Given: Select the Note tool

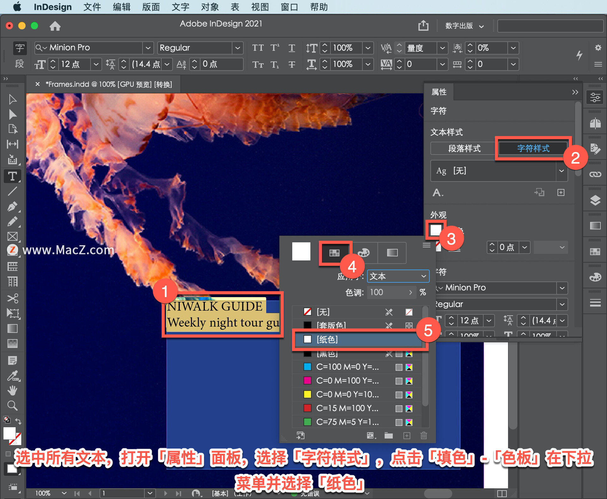Looking at the screenshot, I should pyautogui.click(x=12, y=360).
